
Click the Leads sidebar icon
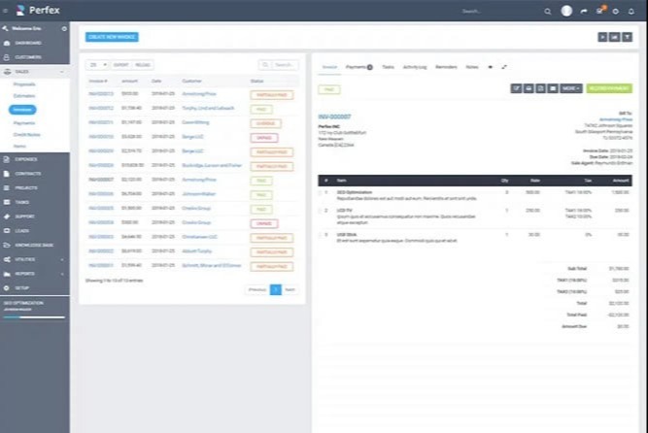(x=7, y=230)
